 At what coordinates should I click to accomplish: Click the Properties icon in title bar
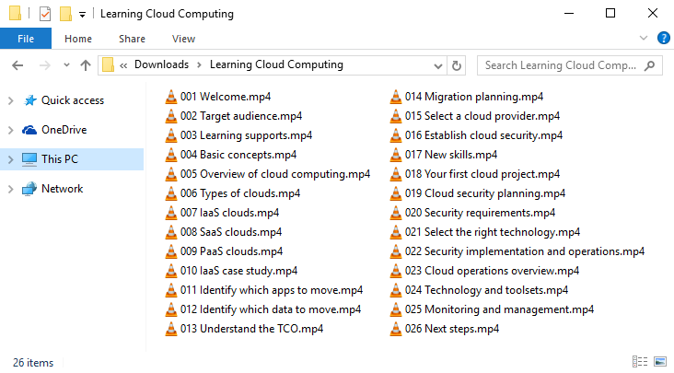click(44, 14)
